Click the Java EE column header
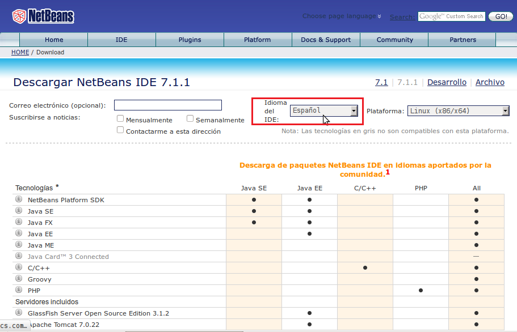The height and width of the screenshot is (332, 517). click(310, 188)
